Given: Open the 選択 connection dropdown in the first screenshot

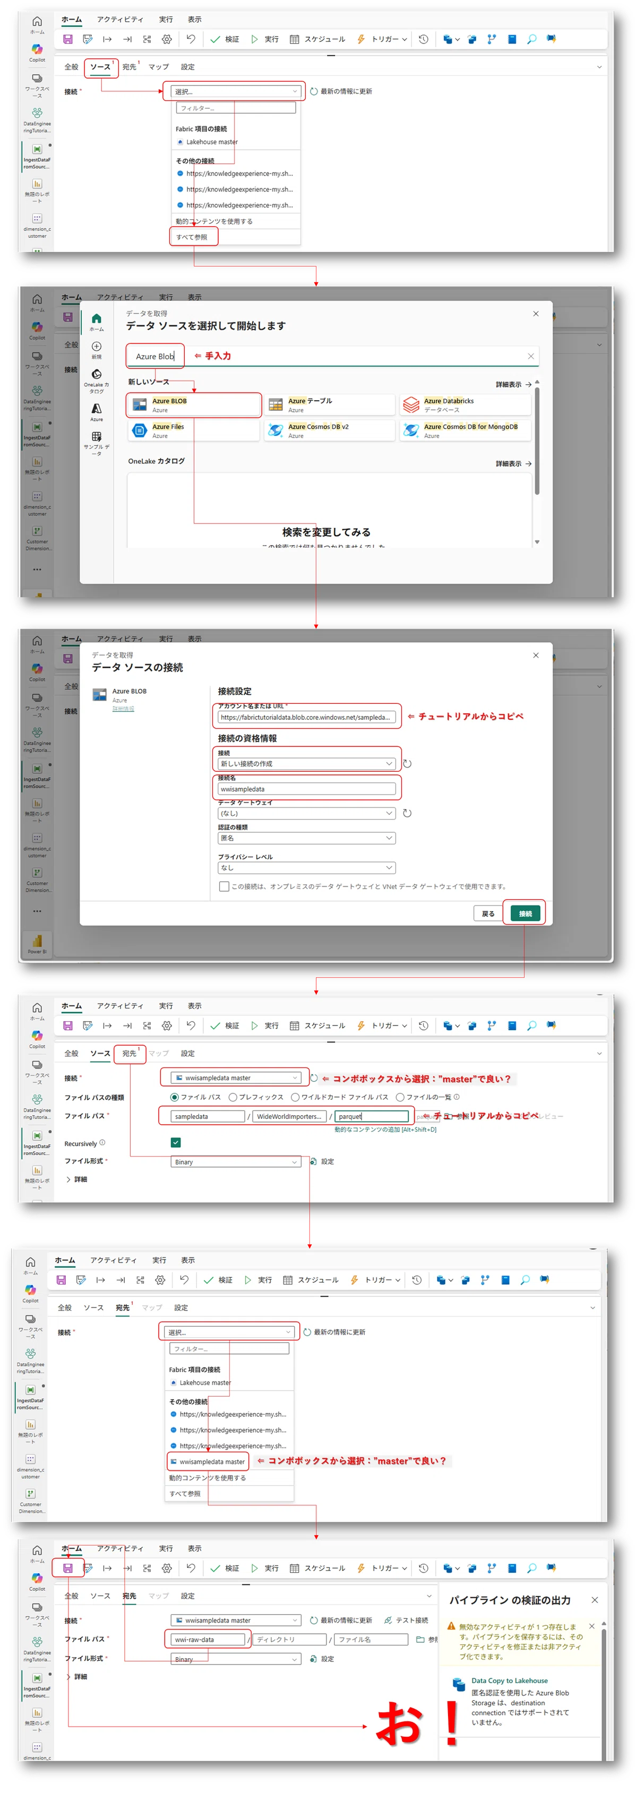Looking at the screenshot, I should pyautogui.click(x=235, y=91).
